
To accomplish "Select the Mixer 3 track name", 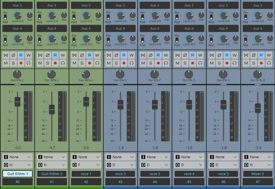I will [x=258, y=174].
